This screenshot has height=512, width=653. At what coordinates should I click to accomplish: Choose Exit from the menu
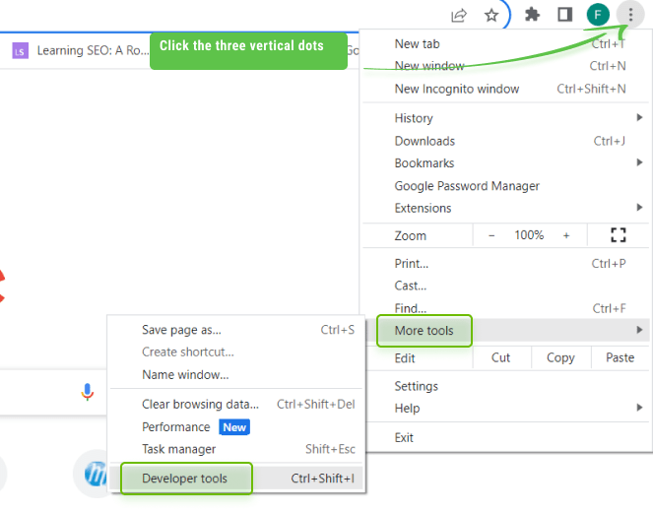505,437
